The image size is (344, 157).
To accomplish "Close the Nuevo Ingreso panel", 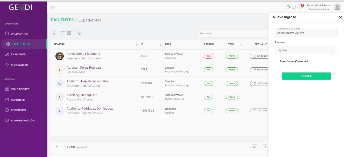I will tap(340, 17).
